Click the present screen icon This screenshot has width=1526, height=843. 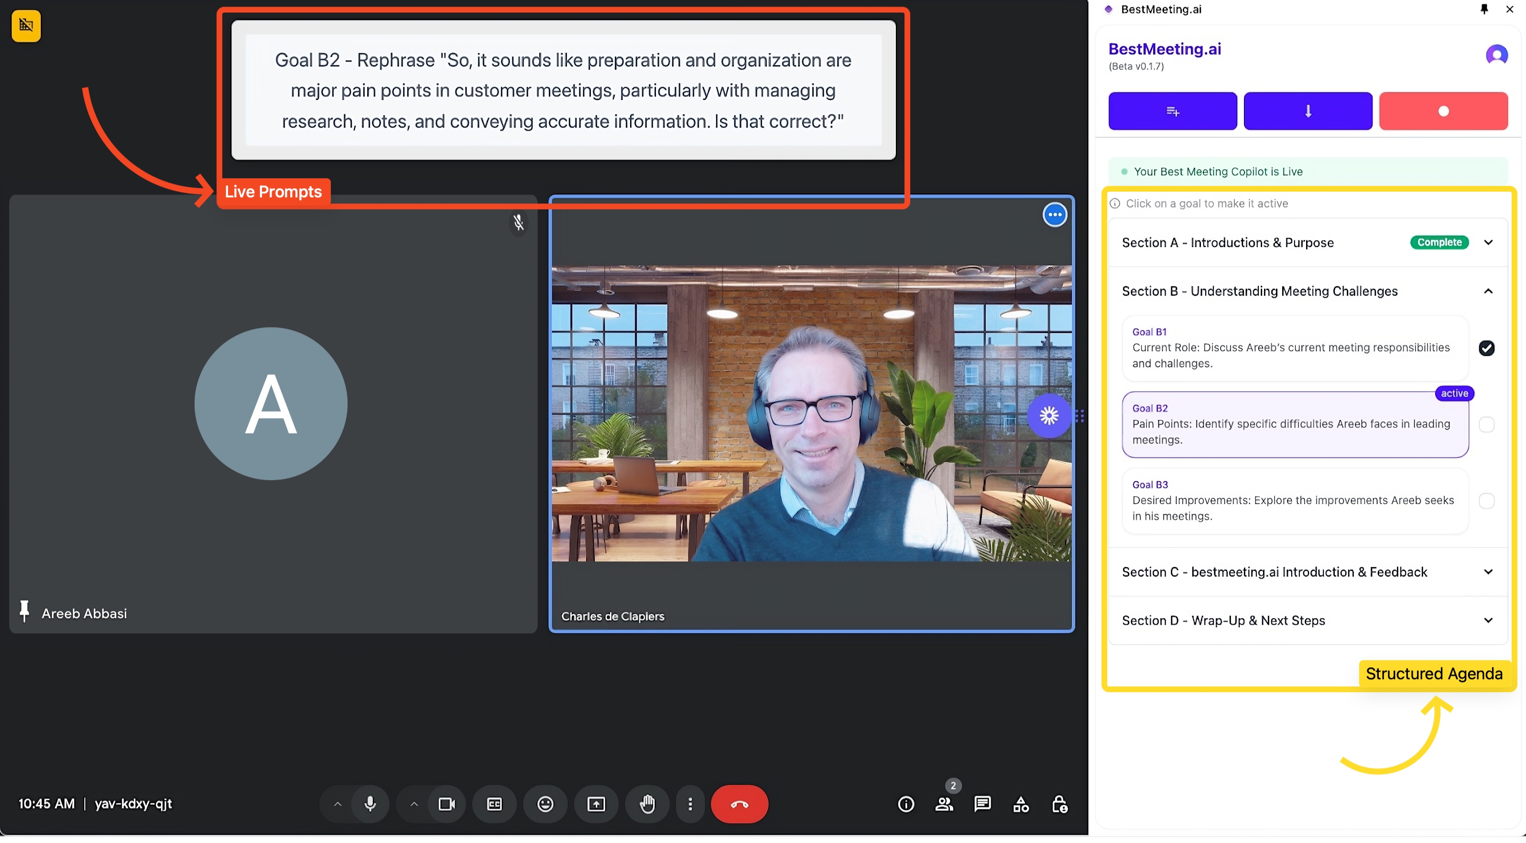click(x=596, y=804)
